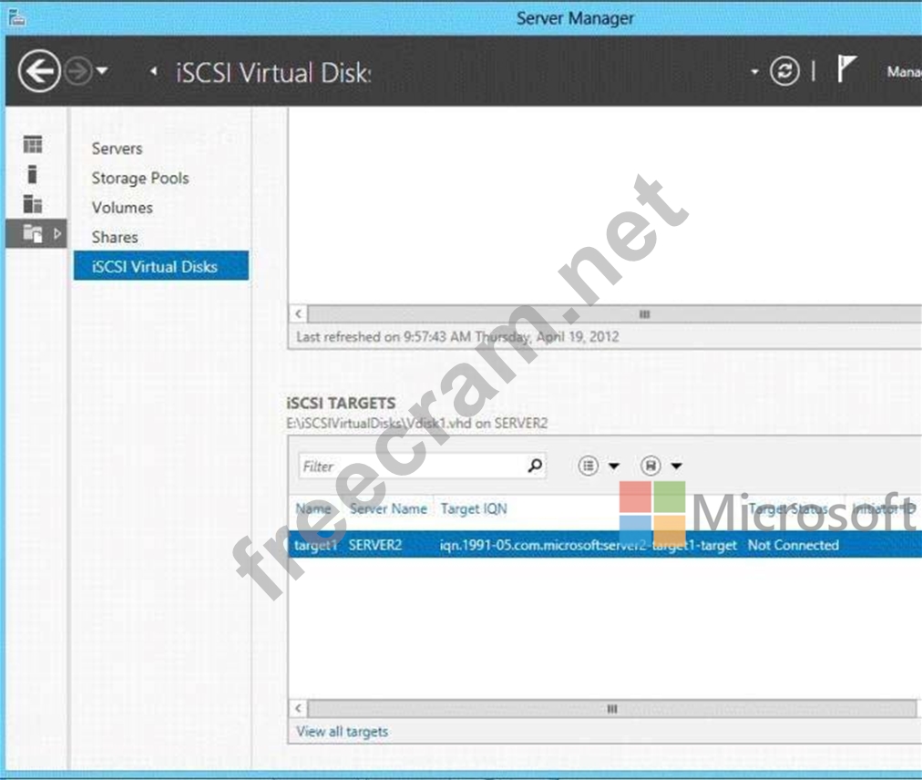Expand the File and Storage Services arrow

click(57, 234)
